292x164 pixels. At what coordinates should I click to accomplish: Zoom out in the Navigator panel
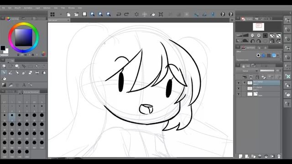[x=252, y=36]
